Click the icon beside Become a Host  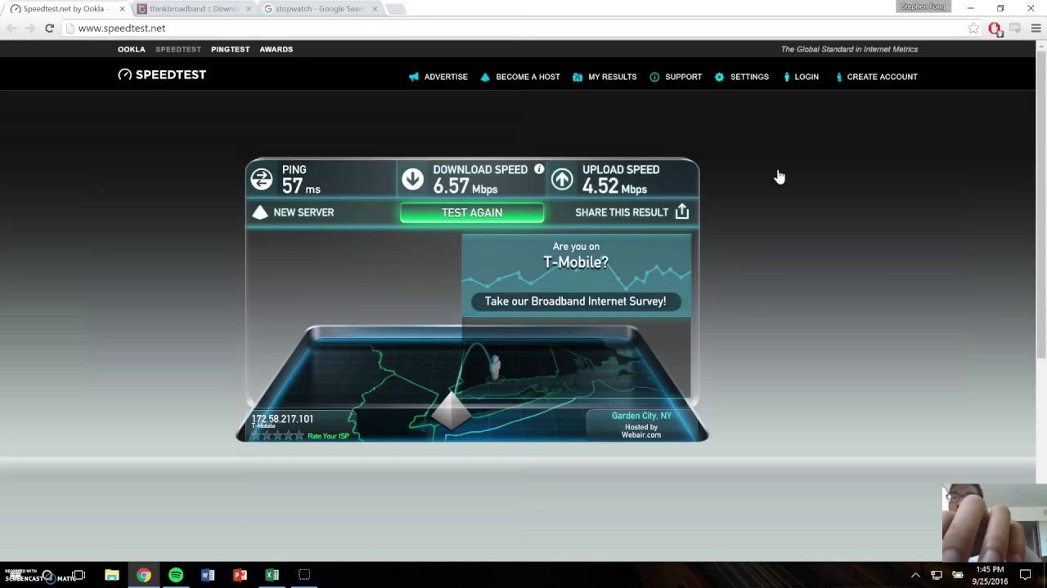click(x=485, y=77)
